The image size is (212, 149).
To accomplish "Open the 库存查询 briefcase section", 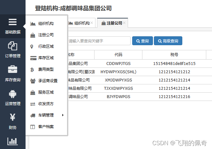I will pos(12,74).
